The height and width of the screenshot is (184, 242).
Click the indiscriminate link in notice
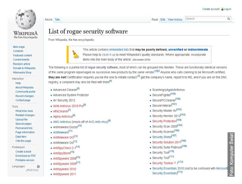198,50
